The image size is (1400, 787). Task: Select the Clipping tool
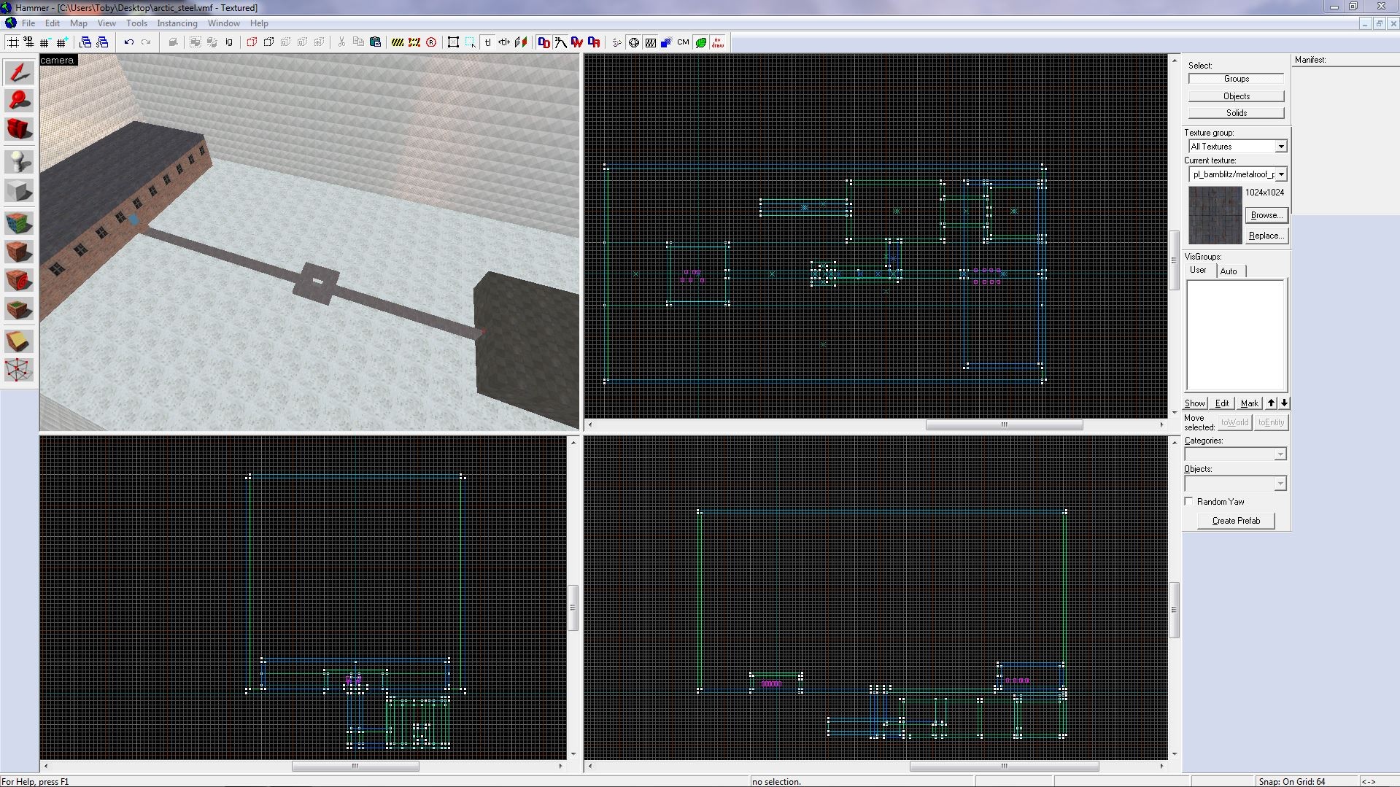pyautogui.click(x=19, y=341)
